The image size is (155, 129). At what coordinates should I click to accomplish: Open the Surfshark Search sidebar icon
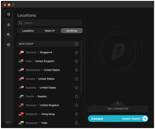click(x=8, y=35)
